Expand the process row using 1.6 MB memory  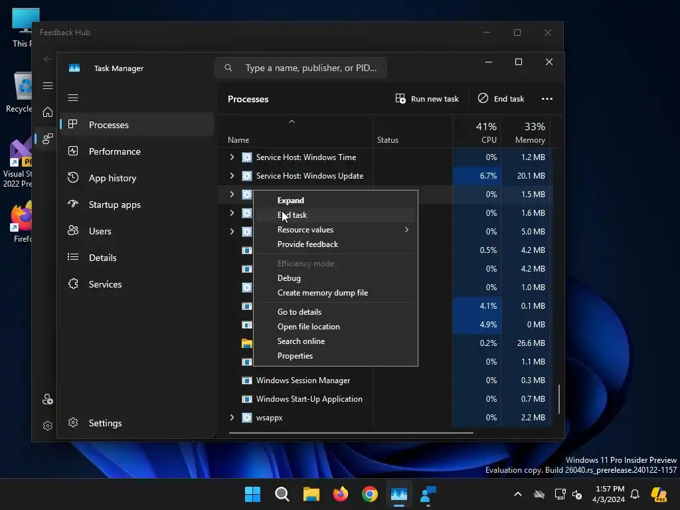click(232, 213)
